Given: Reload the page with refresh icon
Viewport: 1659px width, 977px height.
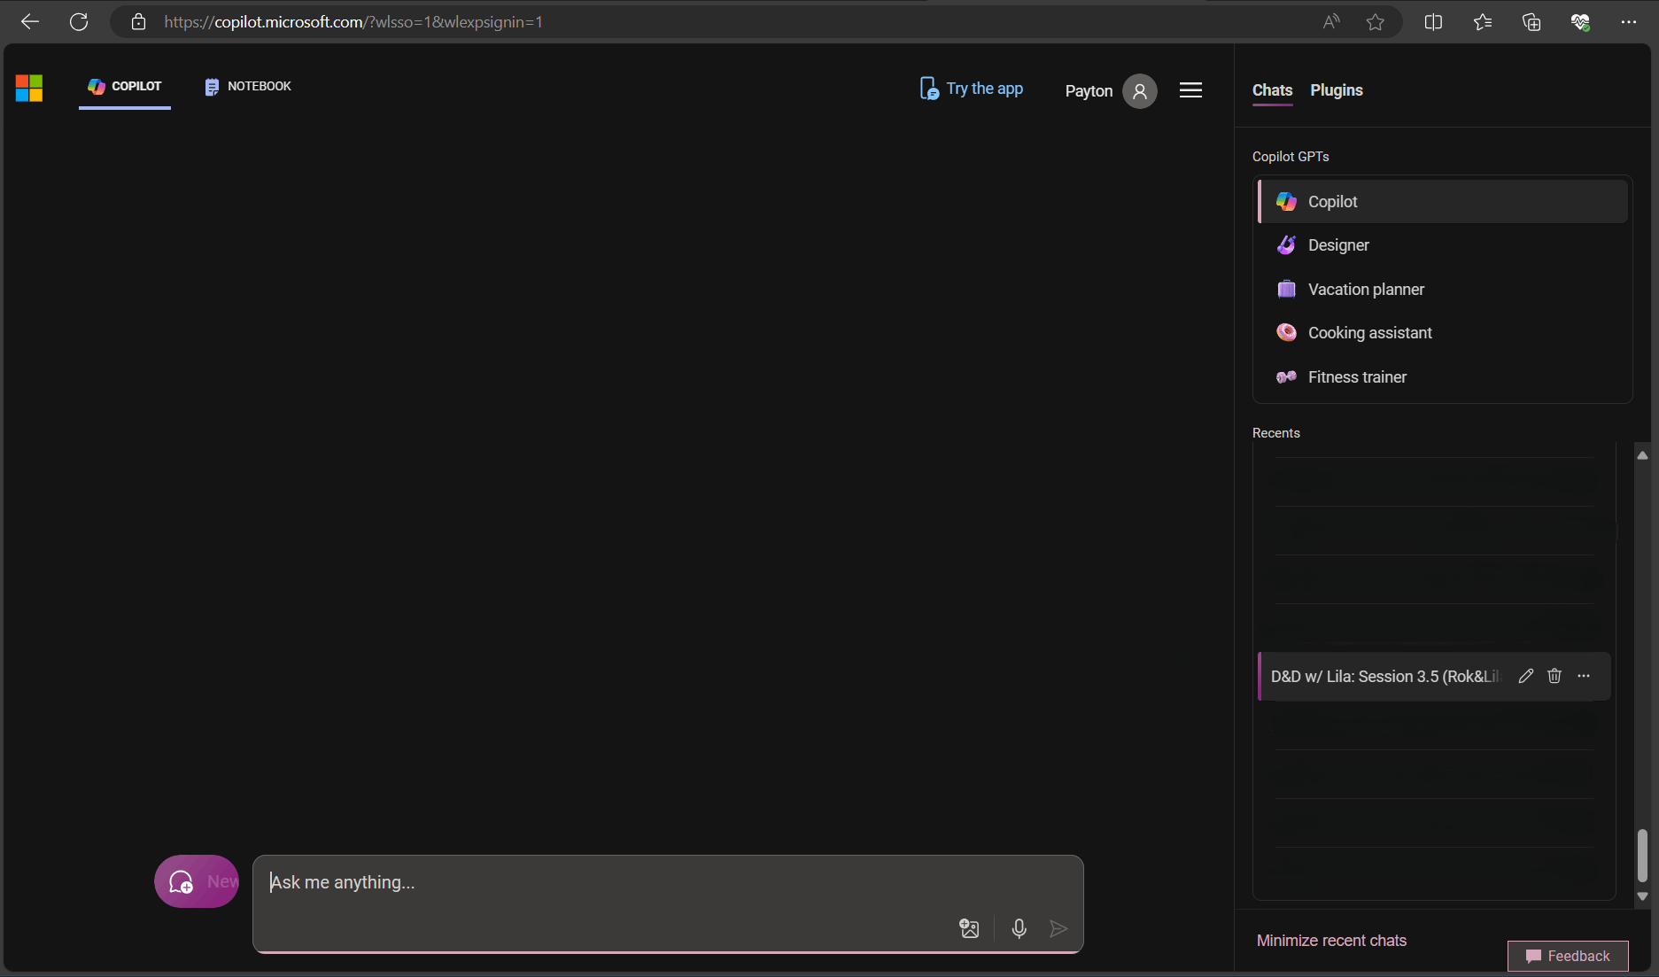Looking at the screenshot, I should 79,22.
